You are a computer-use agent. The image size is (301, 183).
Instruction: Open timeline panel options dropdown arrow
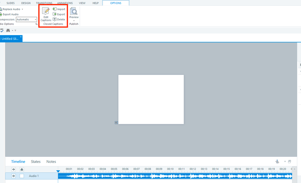(285, 162)
